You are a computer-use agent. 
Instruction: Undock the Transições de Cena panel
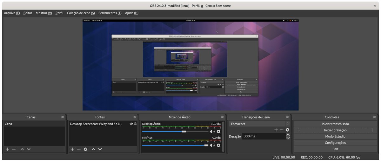point(287,117)
